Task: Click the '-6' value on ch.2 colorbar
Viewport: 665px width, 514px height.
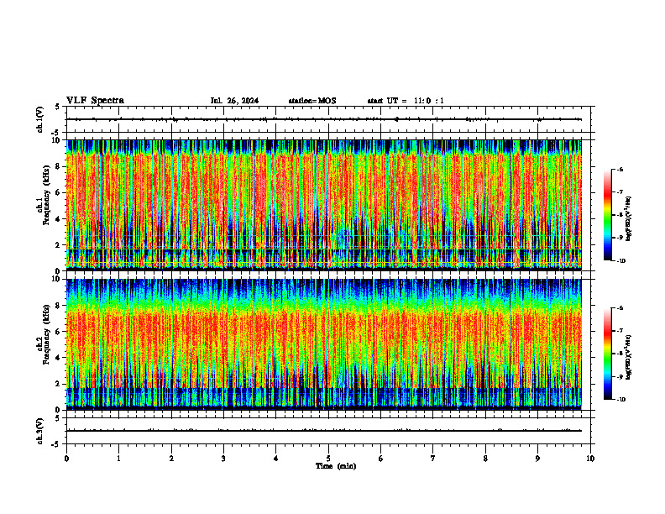Action: [x=620, y=308]
